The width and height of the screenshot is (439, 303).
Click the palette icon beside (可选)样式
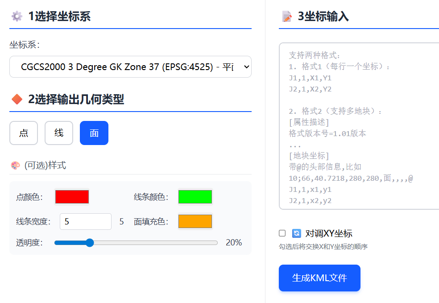15,166
